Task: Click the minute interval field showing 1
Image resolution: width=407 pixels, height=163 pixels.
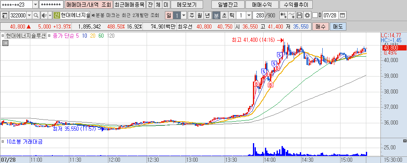Action: [x=241, y=16]
